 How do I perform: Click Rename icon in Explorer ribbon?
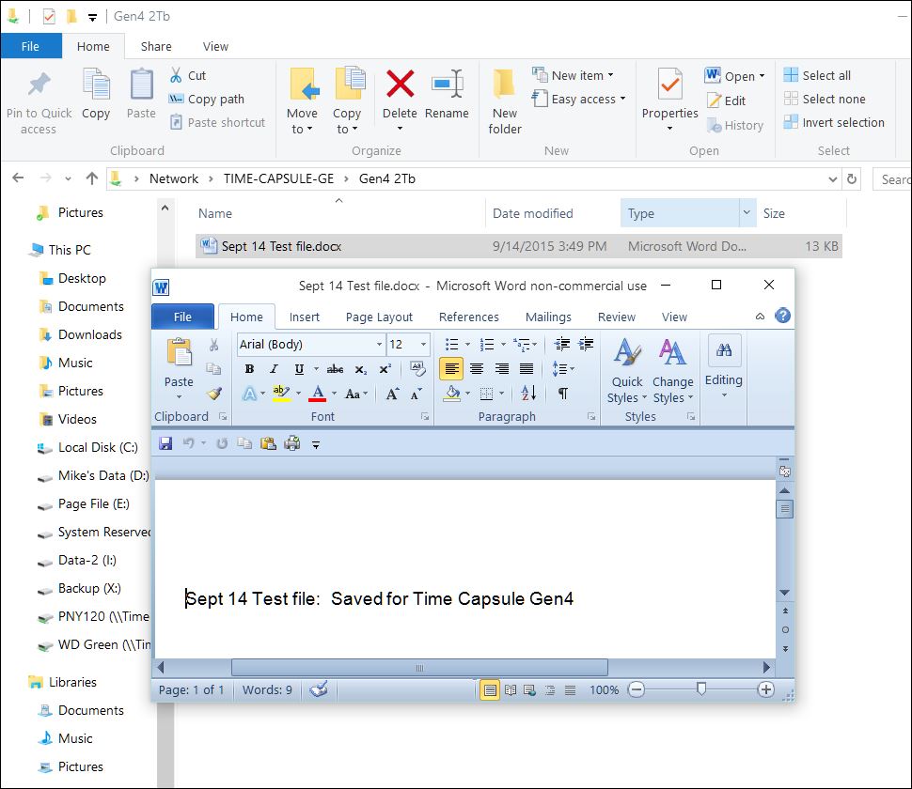(447, 84)
